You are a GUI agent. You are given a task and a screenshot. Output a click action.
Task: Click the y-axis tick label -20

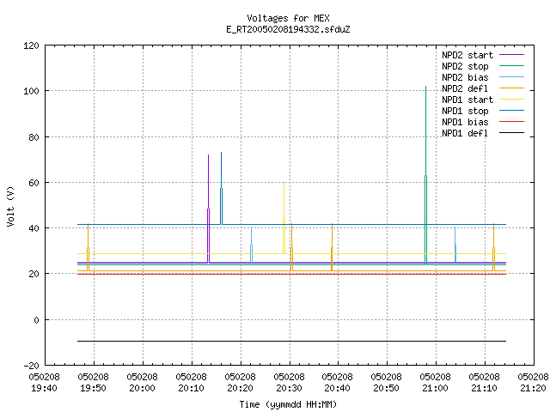point(31,366)
